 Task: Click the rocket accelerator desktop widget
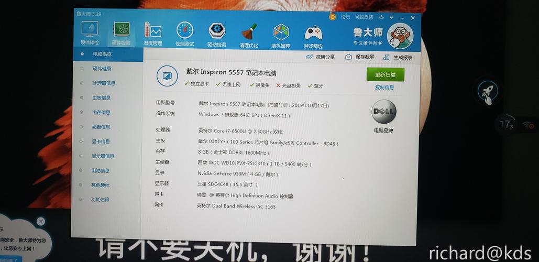488,92
